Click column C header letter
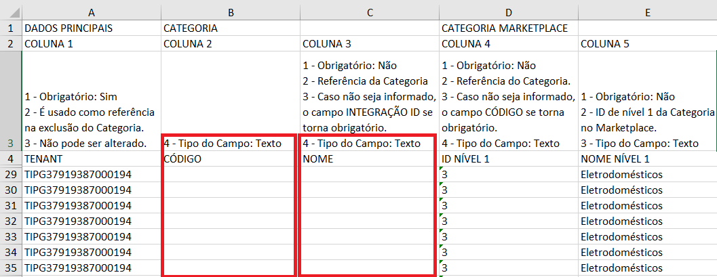This screenshot has width=717, height=277. point(369,12)
